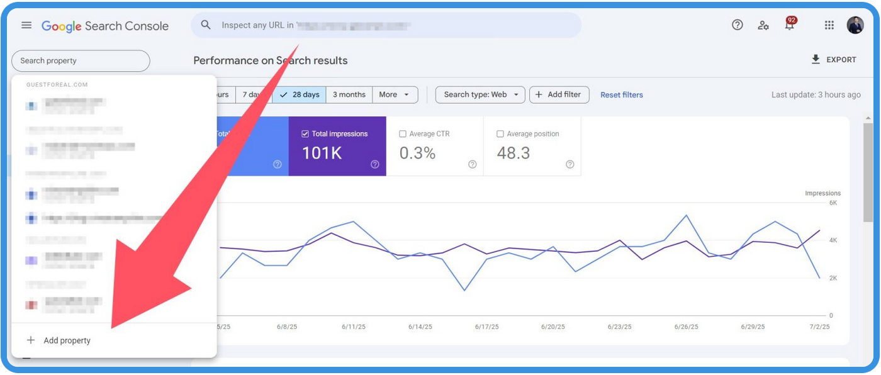Click the Add filter button
This screenshot has width=881, height=375.
point(559,94)
